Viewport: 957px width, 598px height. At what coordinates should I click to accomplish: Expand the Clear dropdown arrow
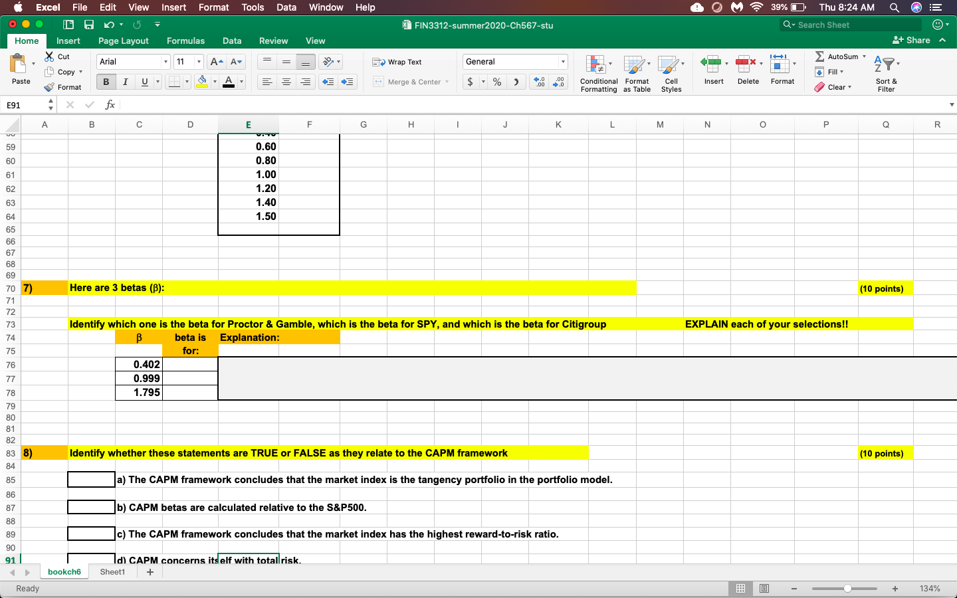point(849,87)
